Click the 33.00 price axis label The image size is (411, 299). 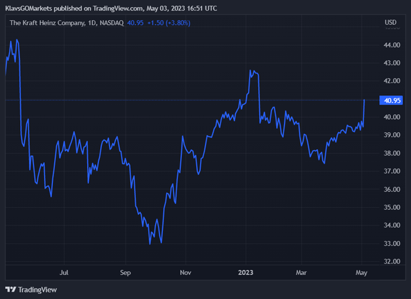[392, 243]
